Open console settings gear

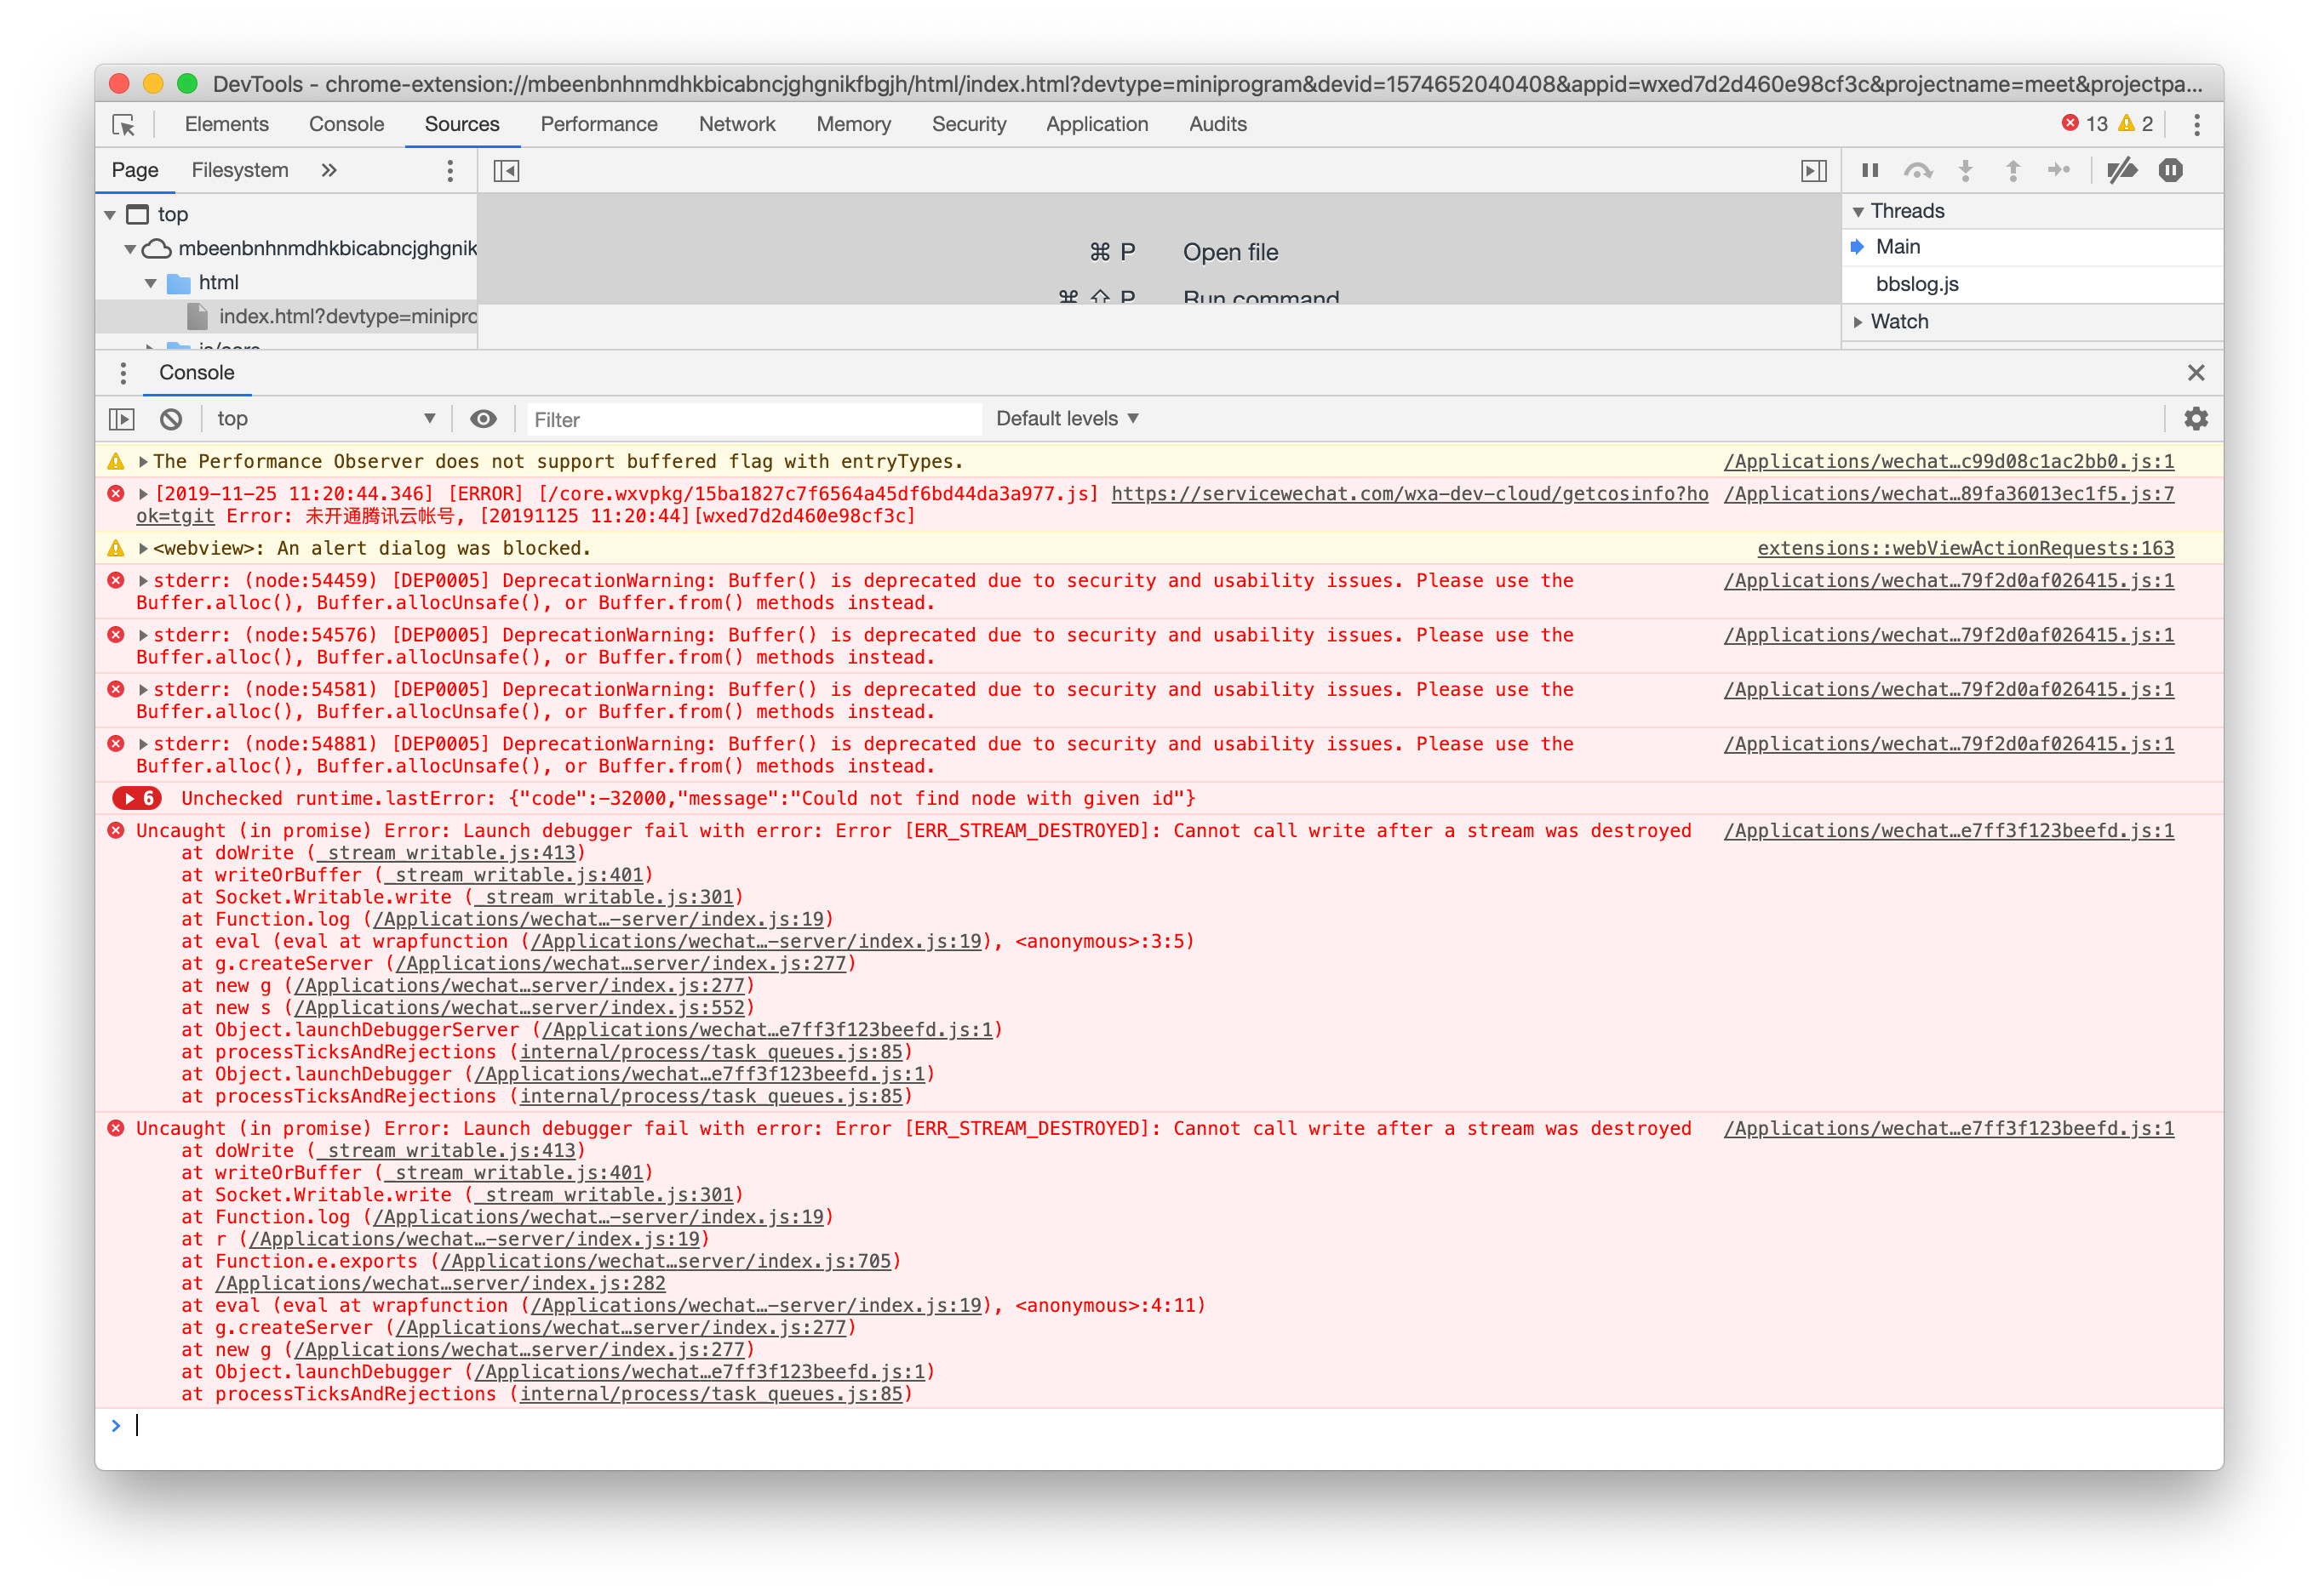click(2195, 419)
